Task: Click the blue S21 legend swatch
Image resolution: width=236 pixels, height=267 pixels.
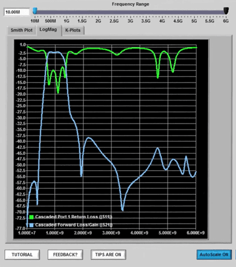Action: click(x=31, y=225)
